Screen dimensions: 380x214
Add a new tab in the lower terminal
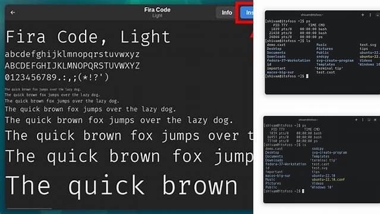[x=356, y=119]
